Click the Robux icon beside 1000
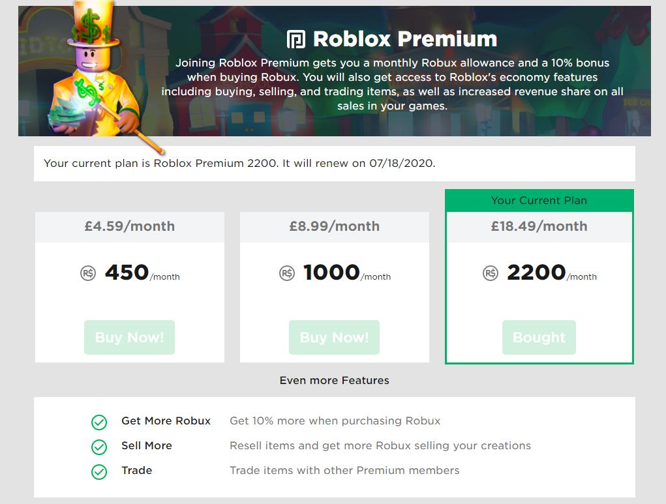666x504 pixels. pos(287,273)
